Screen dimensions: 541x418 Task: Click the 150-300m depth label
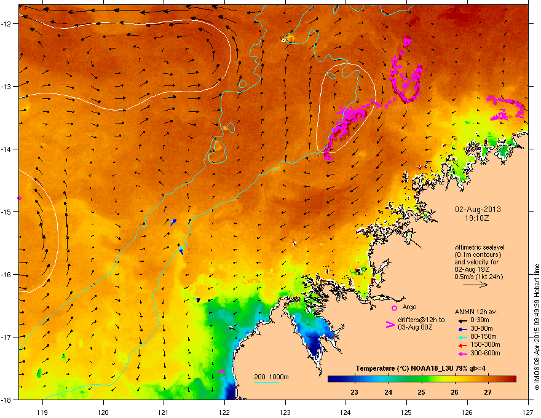pos(485,344)
